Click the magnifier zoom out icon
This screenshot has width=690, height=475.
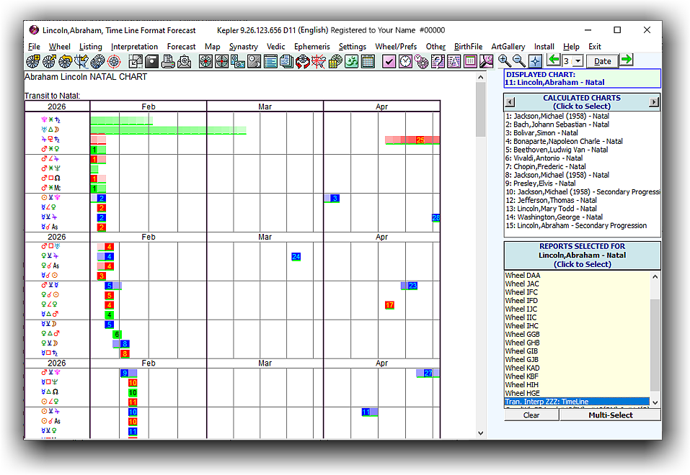coord(518,60)
